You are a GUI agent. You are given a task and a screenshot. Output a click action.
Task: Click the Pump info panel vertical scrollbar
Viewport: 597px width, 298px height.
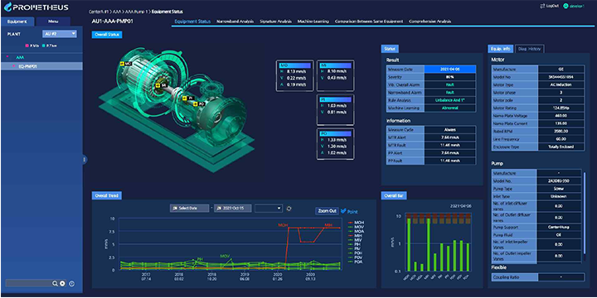pos(585,214)
